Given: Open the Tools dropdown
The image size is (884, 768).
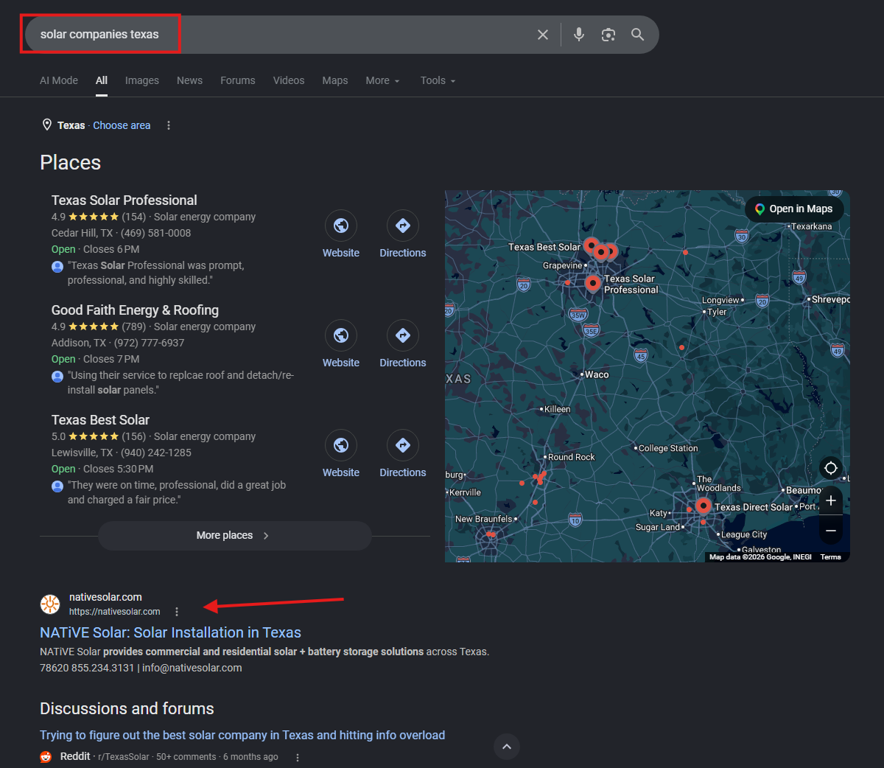Looking at the screenshot, I should 438,80.
